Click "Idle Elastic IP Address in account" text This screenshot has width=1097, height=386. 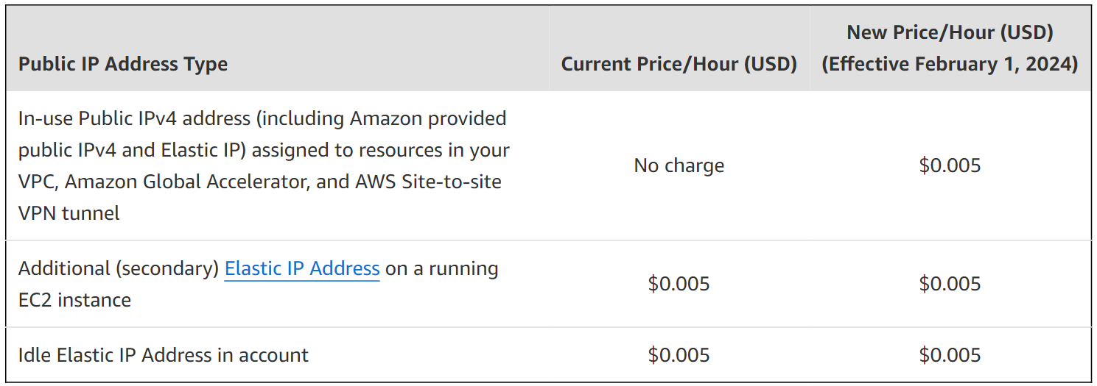pos(164,355)
